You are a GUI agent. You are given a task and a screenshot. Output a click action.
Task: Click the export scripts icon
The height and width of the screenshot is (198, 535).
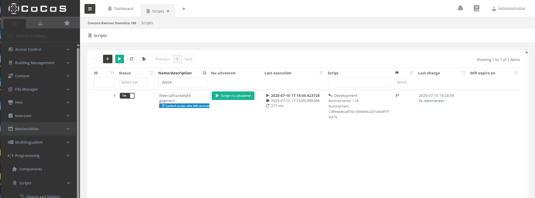(x=144, y=59)
